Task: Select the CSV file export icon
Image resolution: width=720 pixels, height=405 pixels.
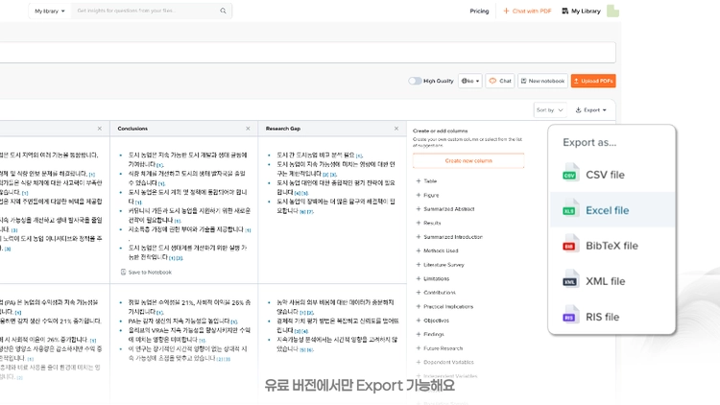Action: coord(570,174)
